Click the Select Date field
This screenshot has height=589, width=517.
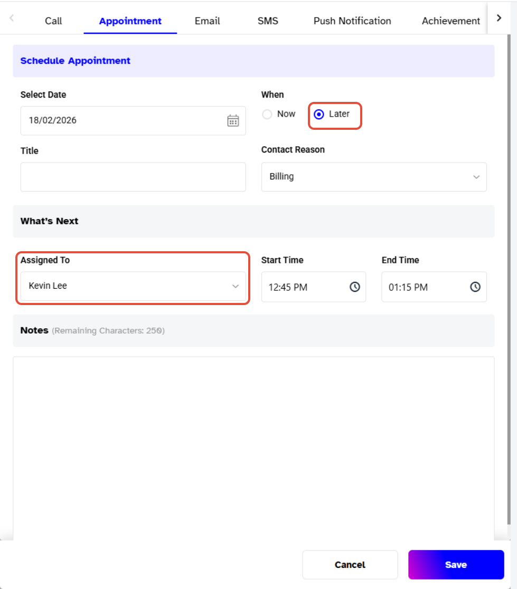pyautogui.click(x=133, y=120)
